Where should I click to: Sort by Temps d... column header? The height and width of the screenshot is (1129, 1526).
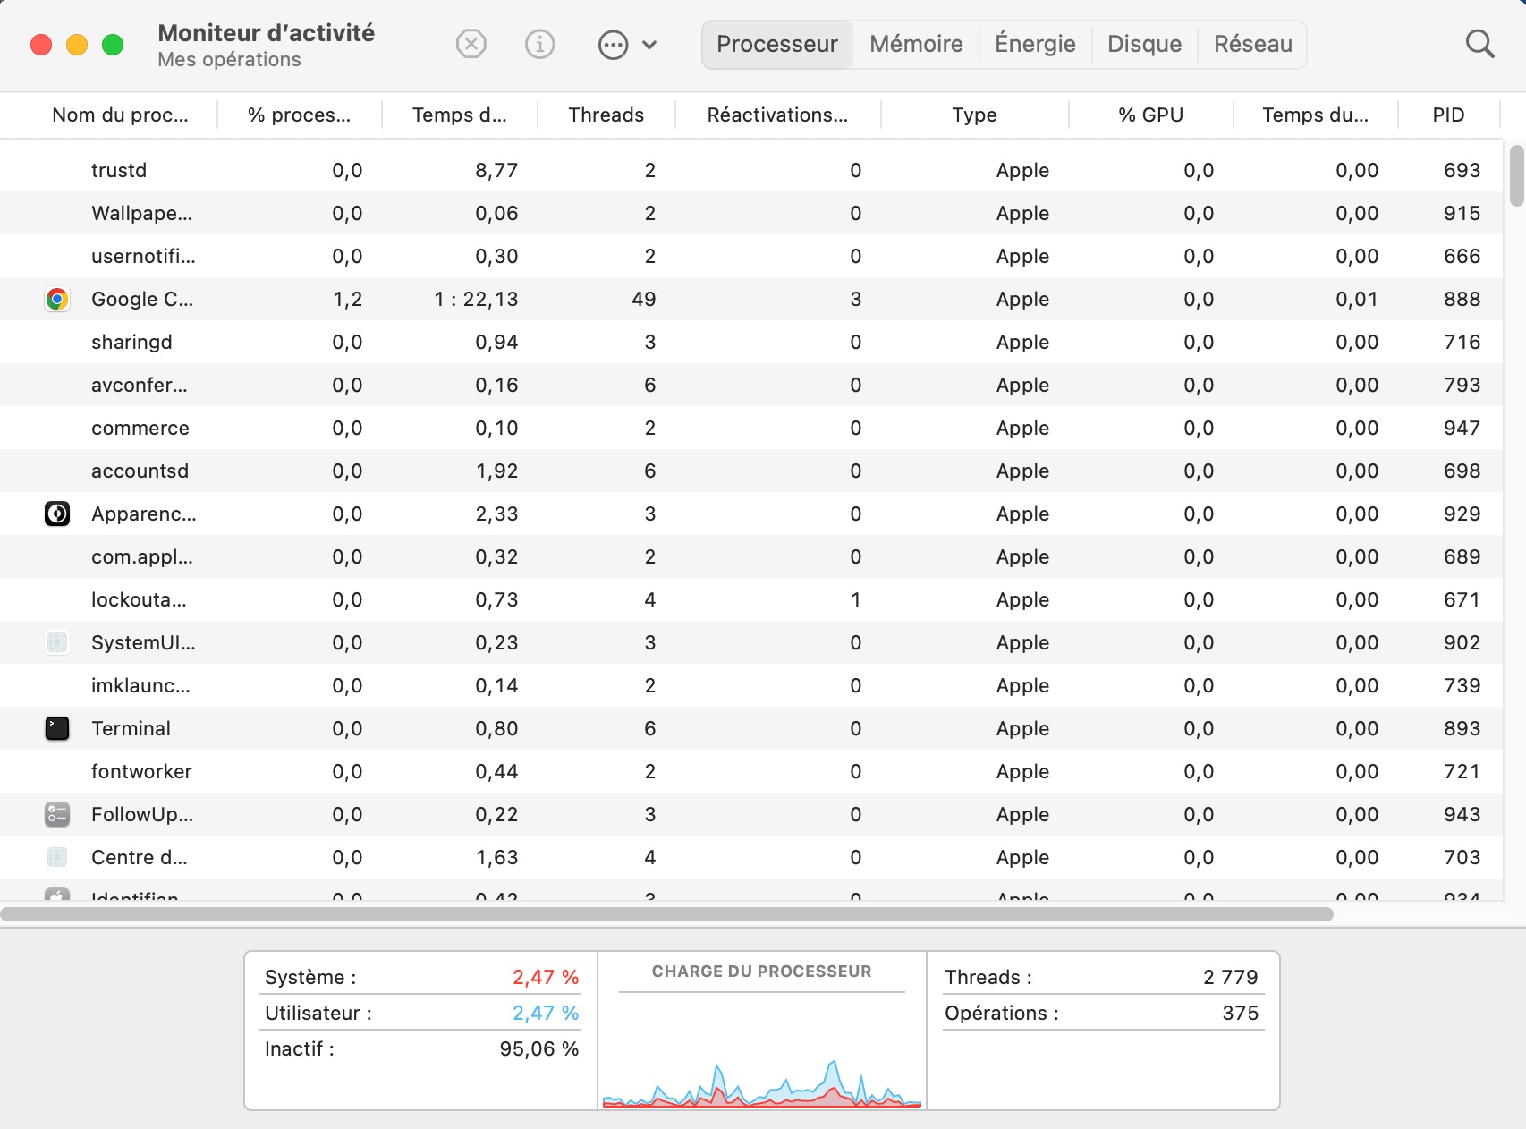coord(459,115)
